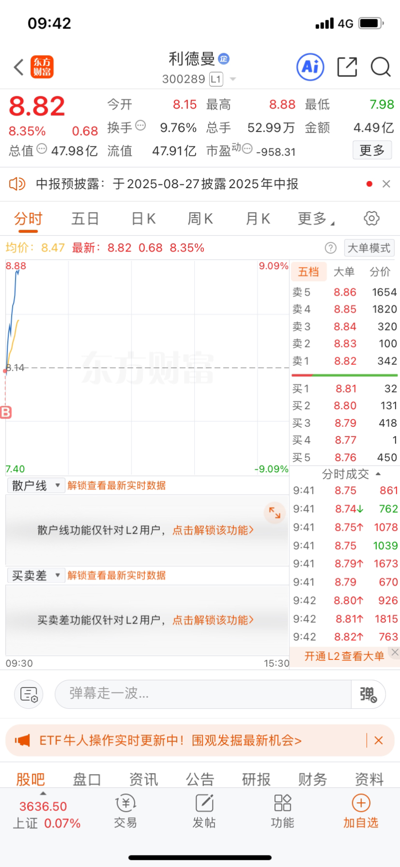Tap the share export icon
This screenshot has height=867, width=400.
click(x=347, y=67)
